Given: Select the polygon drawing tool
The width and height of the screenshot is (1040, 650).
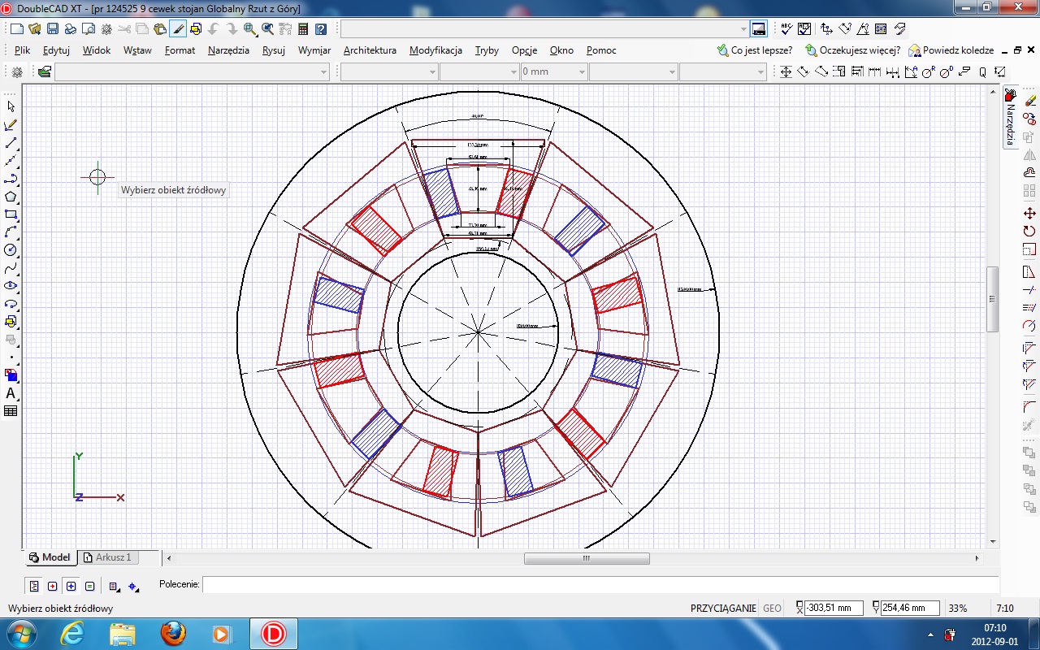Looking at the screenshot, I should click(11, 197).
